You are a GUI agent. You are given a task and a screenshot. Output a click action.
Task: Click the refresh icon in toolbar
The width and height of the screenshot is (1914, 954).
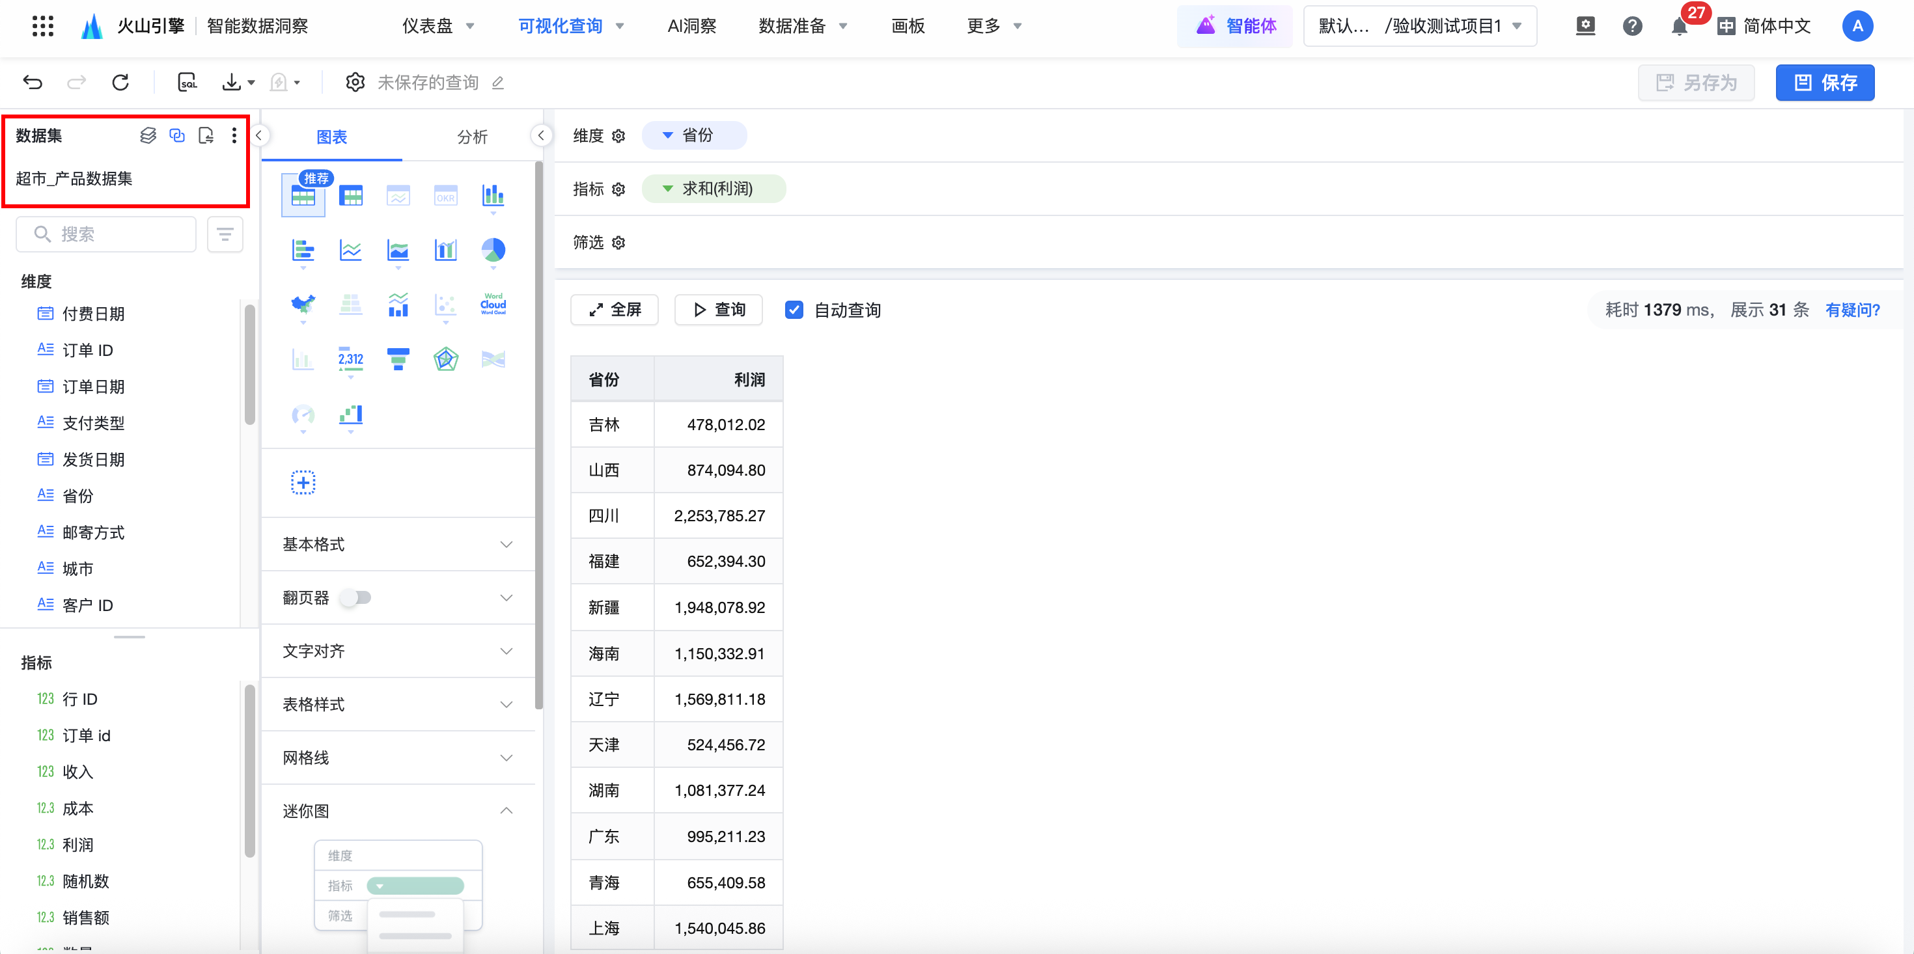point(120,82)
